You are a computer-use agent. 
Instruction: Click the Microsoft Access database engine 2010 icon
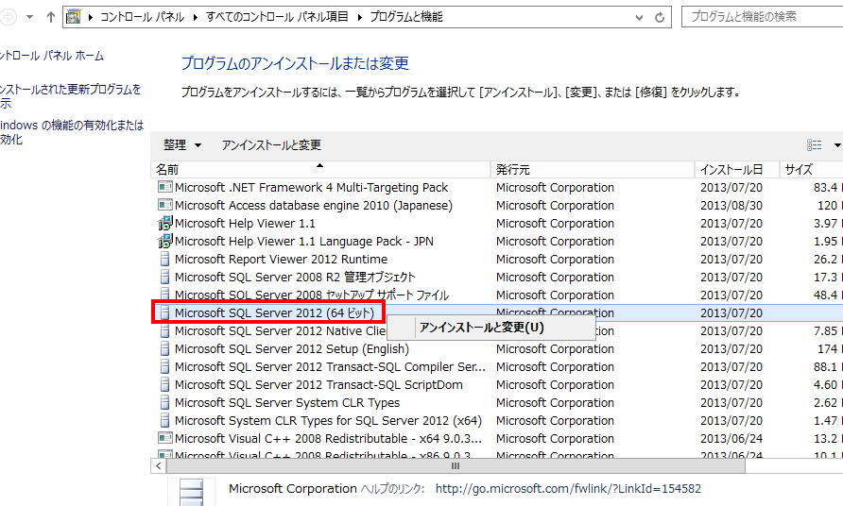(x=164, y=206)
